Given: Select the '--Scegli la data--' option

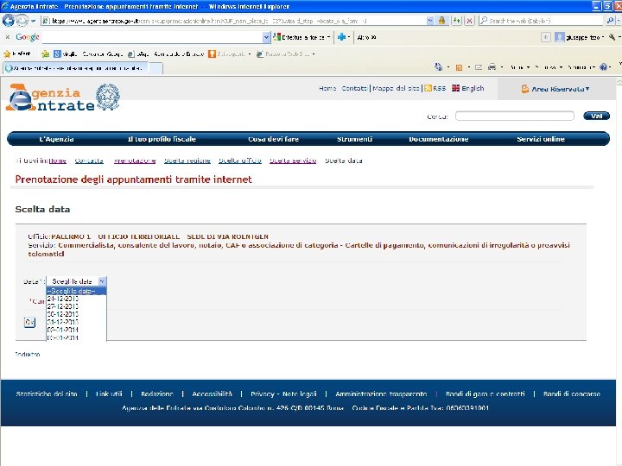Looking at the screenshot, I should pyautogui.click(x=77, y=291).
